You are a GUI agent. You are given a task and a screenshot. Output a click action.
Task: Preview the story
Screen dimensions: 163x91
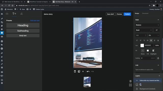(119, 14)
